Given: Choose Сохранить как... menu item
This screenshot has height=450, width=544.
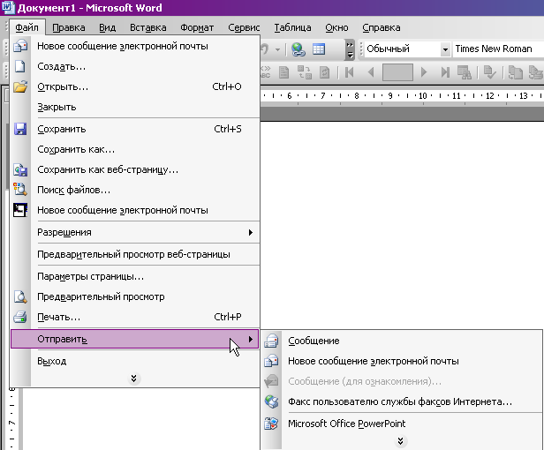Looking at the screenshot, I should 134,149.
